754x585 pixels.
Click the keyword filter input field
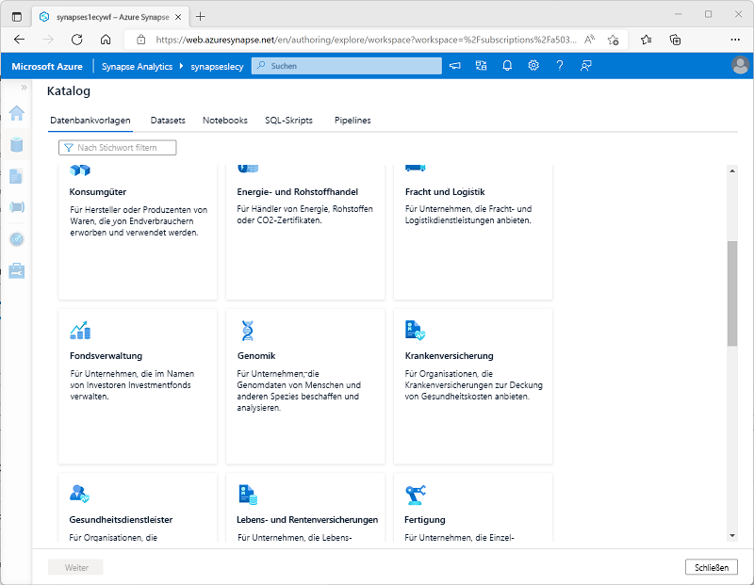117,147
